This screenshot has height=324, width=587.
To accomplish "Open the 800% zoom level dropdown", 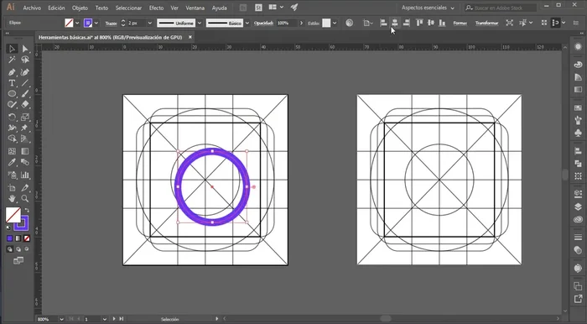I will [x=61, y=319].
